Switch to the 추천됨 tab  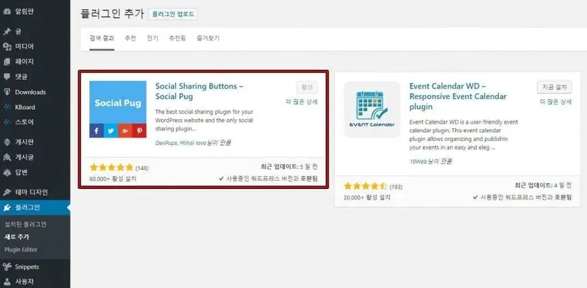(x=177, y=38)
